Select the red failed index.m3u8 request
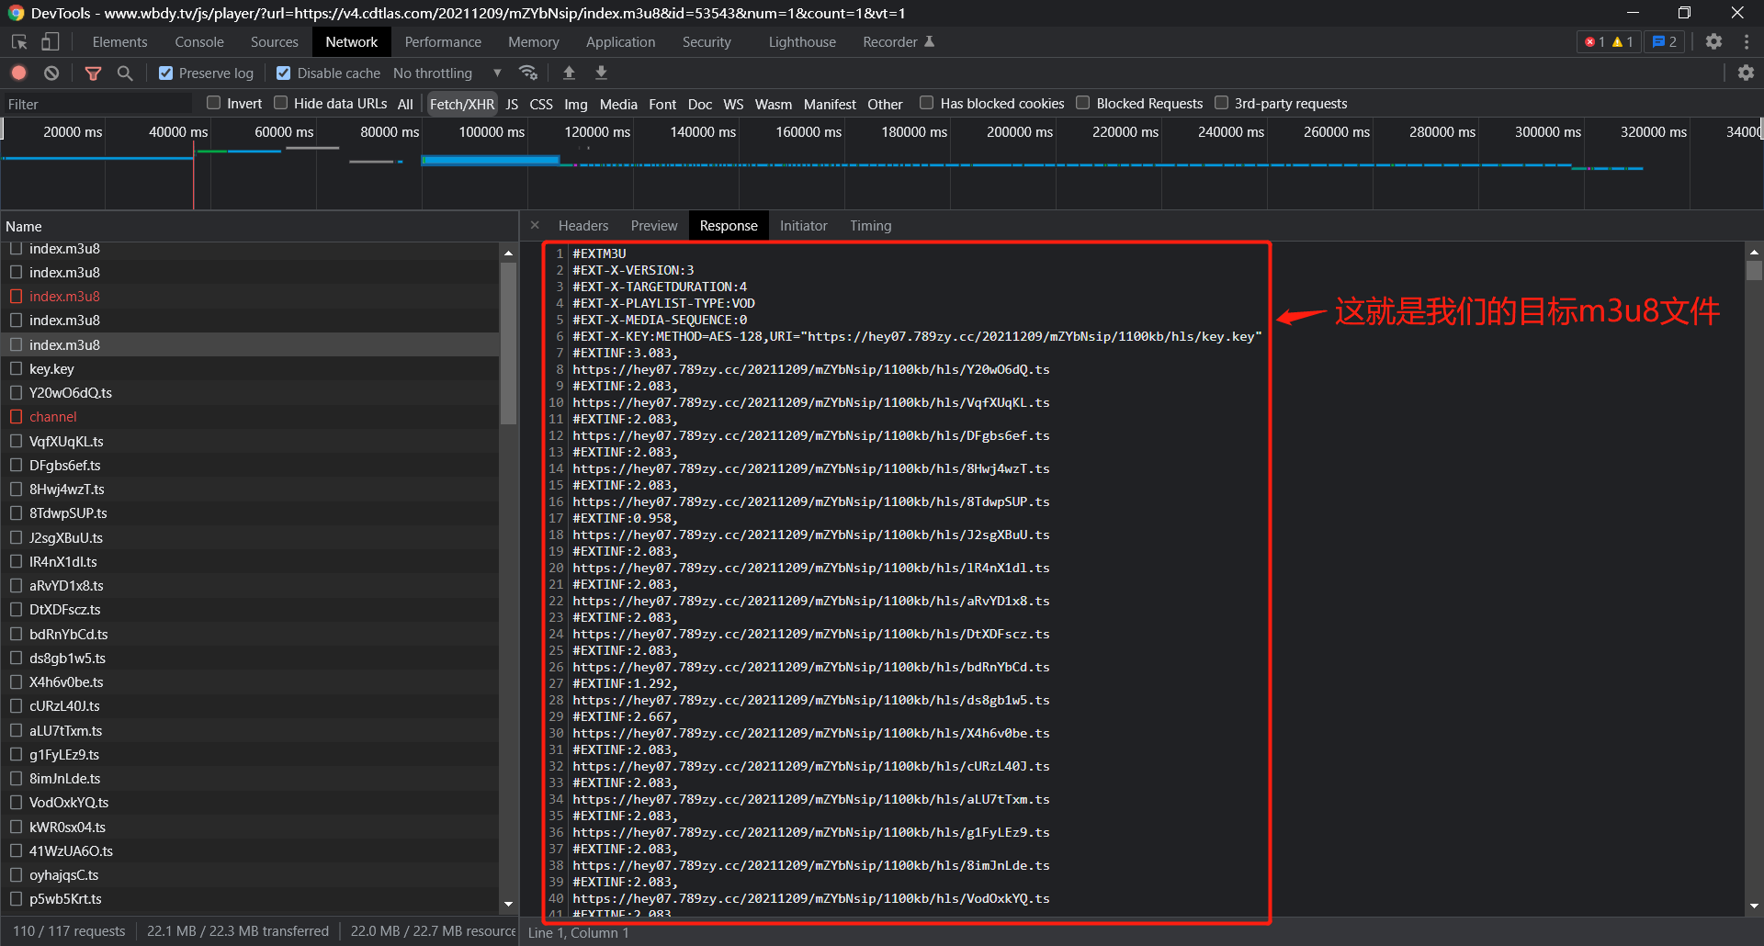 pos(250,297)
